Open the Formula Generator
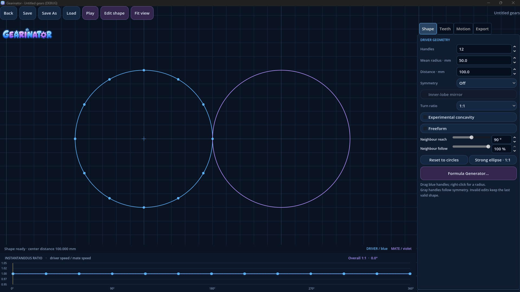The height and width of the screenshot is (292, 520). point(468,173)
